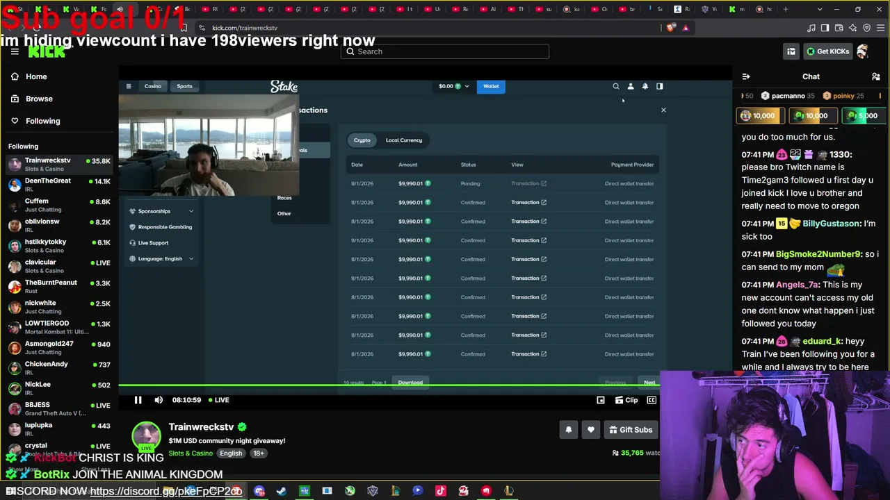The height and width of the screenshot is (500, 890).
Task: Click the stream progress bar
Action: [x=389, y=385]
